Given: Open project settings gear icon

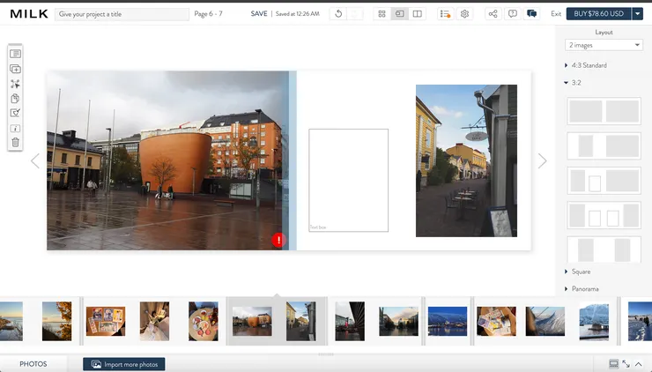Looking at the screenshot, I should coord(465,14).
